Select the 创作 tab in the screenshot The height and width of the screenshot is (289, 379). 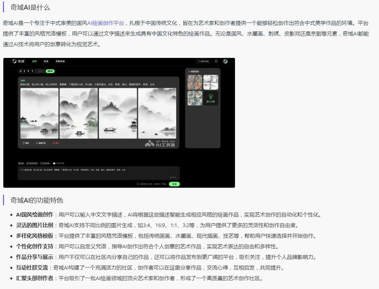click(35, 61)
